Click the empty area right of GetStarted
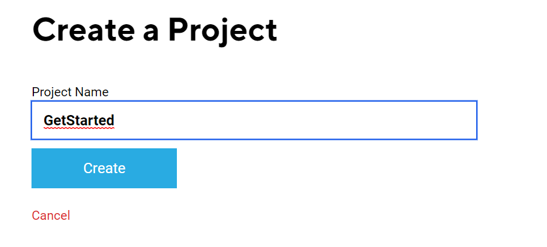Viewport: 547px width, 247px height. (291, 120)
